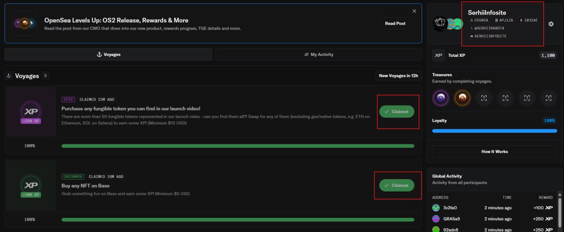Click the green progress bar of the +100 XP voyage
Viewport: 564px width, 232px height.
point(238,219)
